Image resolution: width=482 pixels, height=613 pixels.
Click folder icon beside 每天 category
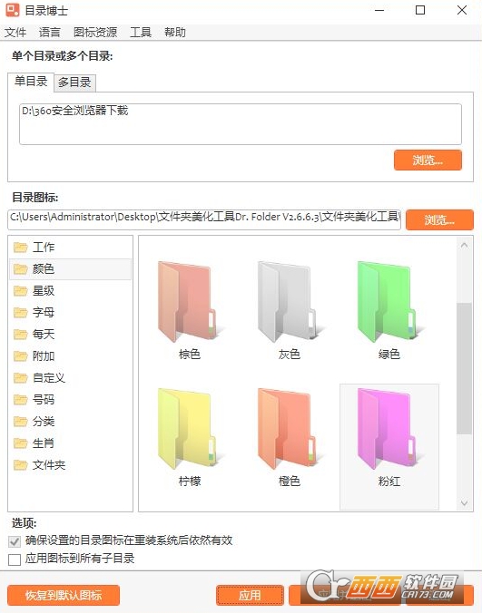[x=20, y=335]
